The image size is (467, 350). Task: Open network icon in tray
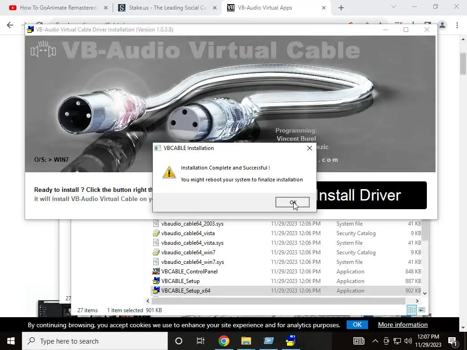point(397,341)
